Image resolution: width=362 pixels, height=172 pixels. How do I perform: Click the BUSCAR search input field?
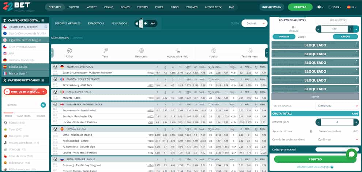[x=23, y=105]
